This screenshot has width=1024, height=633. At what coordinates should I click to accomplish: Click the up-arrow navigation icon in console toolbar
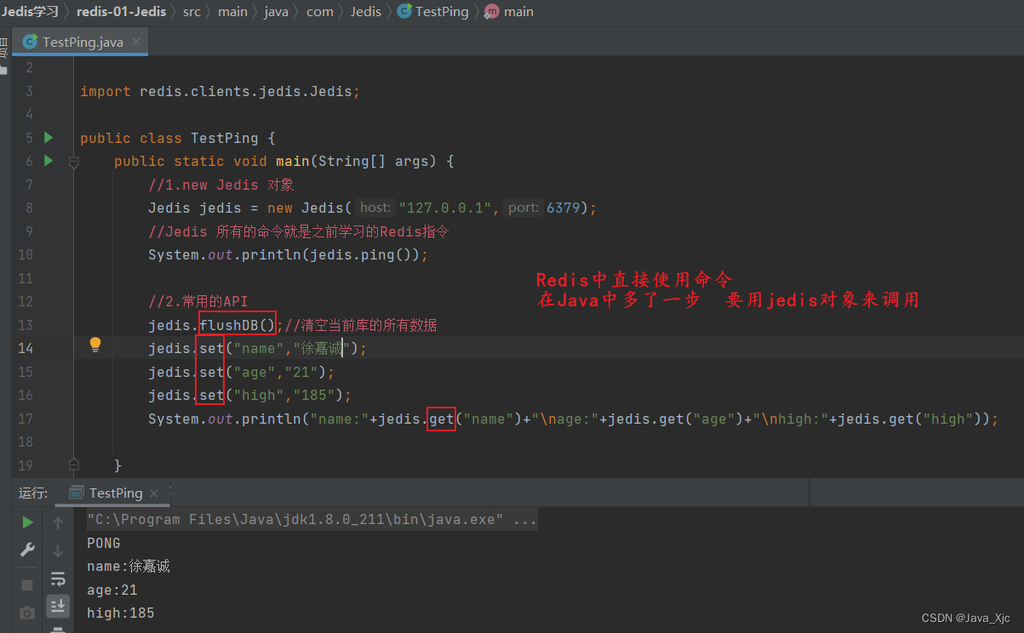pyautogui.click(x=58, y=522)
